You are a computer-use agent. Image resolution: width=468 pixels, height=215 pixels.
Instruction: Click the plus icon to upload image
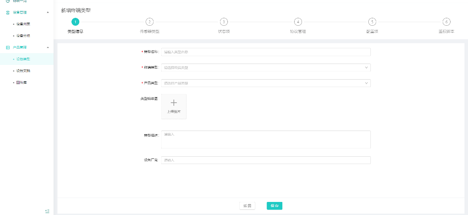[x=173, y=103]
